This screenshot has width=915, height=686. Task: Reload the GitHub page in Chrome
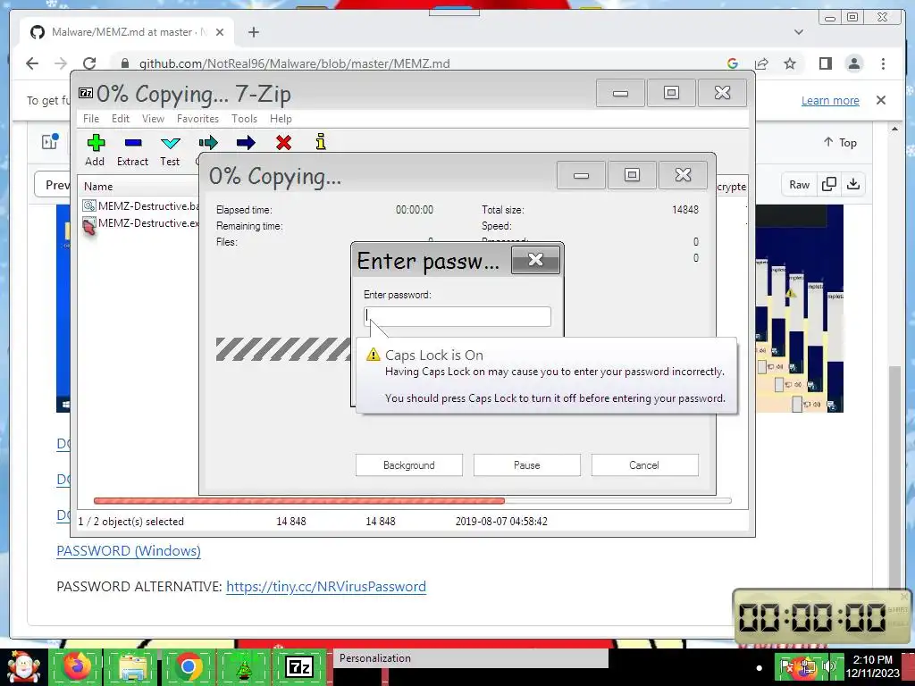pos(89,63)
